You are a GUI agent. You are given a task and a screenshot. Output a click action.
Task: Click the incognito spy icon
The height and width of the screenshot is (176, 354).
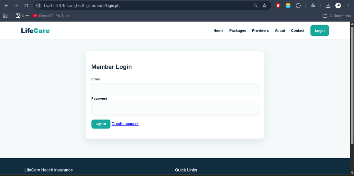(x=313, y=6)
